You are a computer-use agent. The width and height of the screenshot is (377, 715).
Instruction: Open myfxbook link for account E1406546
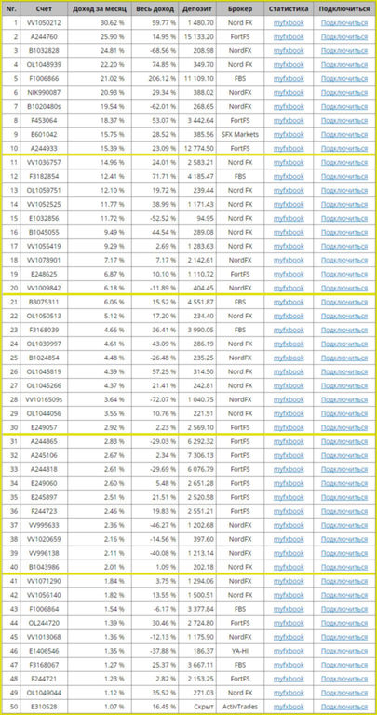click(x=289, y=651)
